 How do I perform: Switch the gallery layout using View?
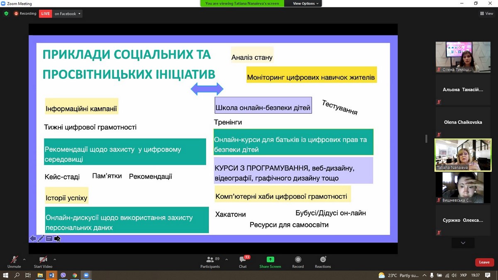pyautogui.click(x=486, y=14)
